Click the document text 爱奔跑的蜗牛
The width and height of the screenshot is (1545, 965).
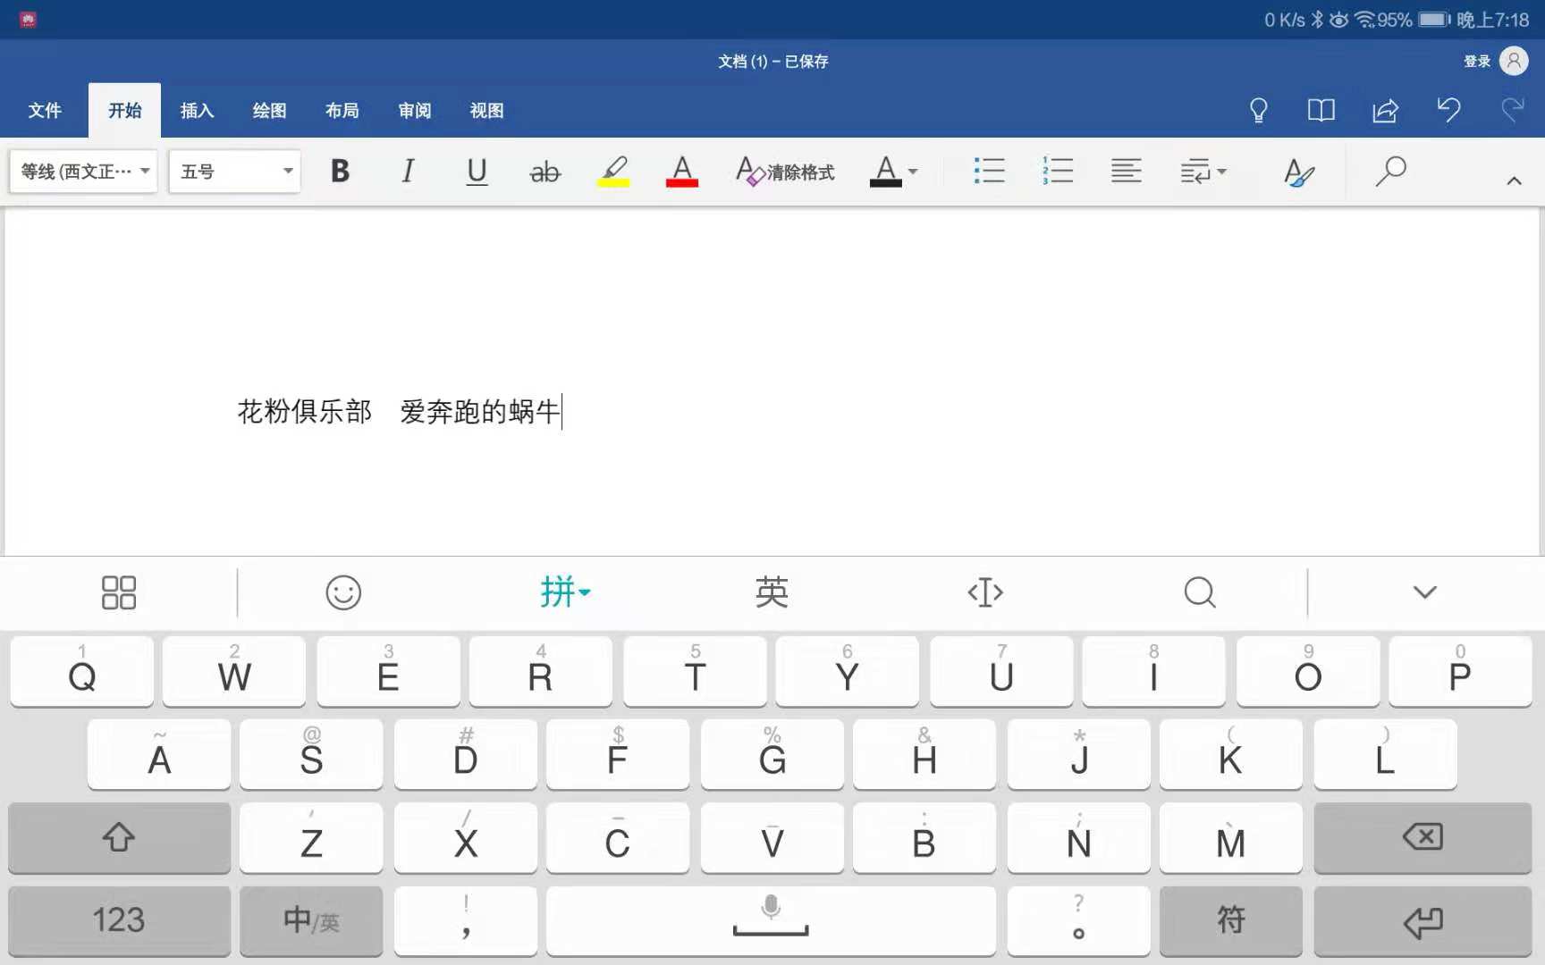(480, 411)
